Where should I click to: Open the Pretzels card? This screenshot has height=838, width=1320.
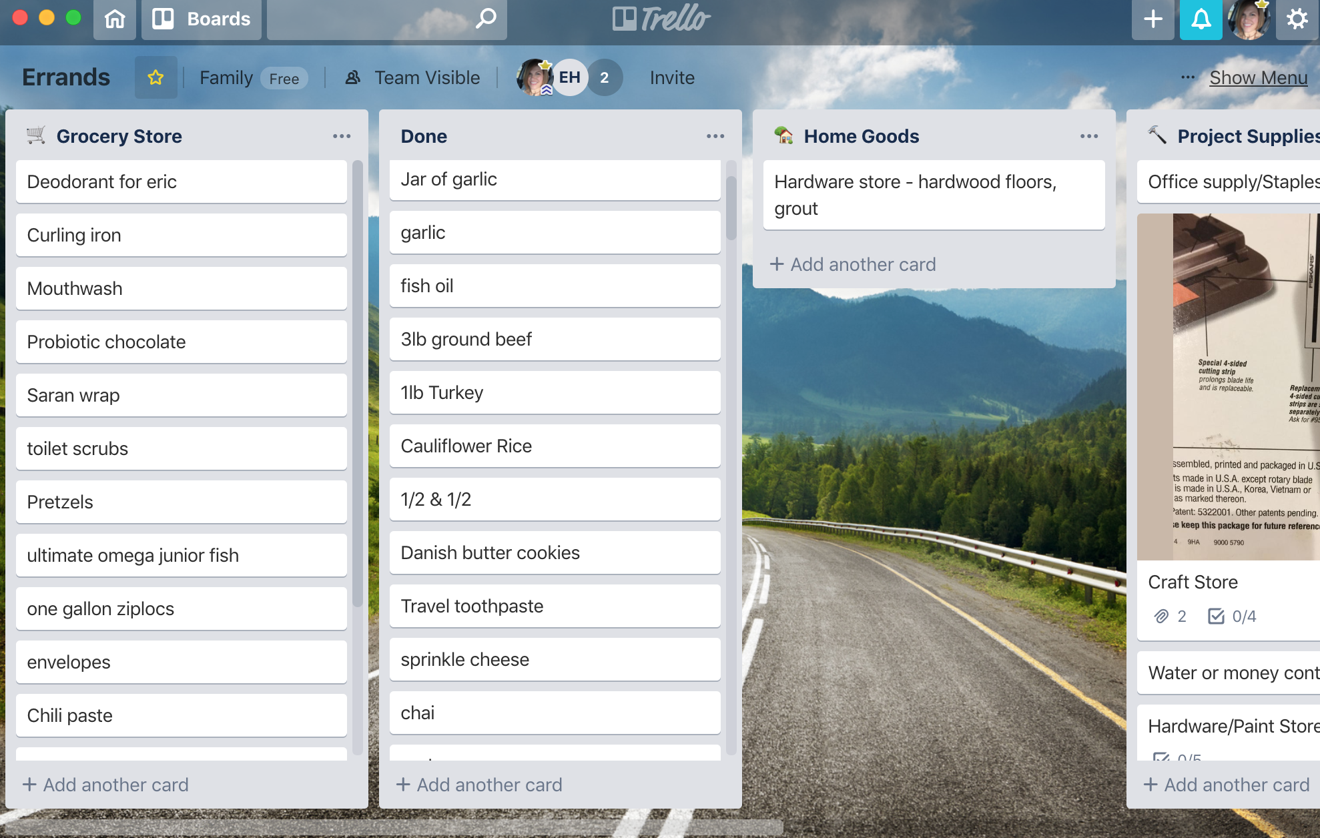coord(182,502)
